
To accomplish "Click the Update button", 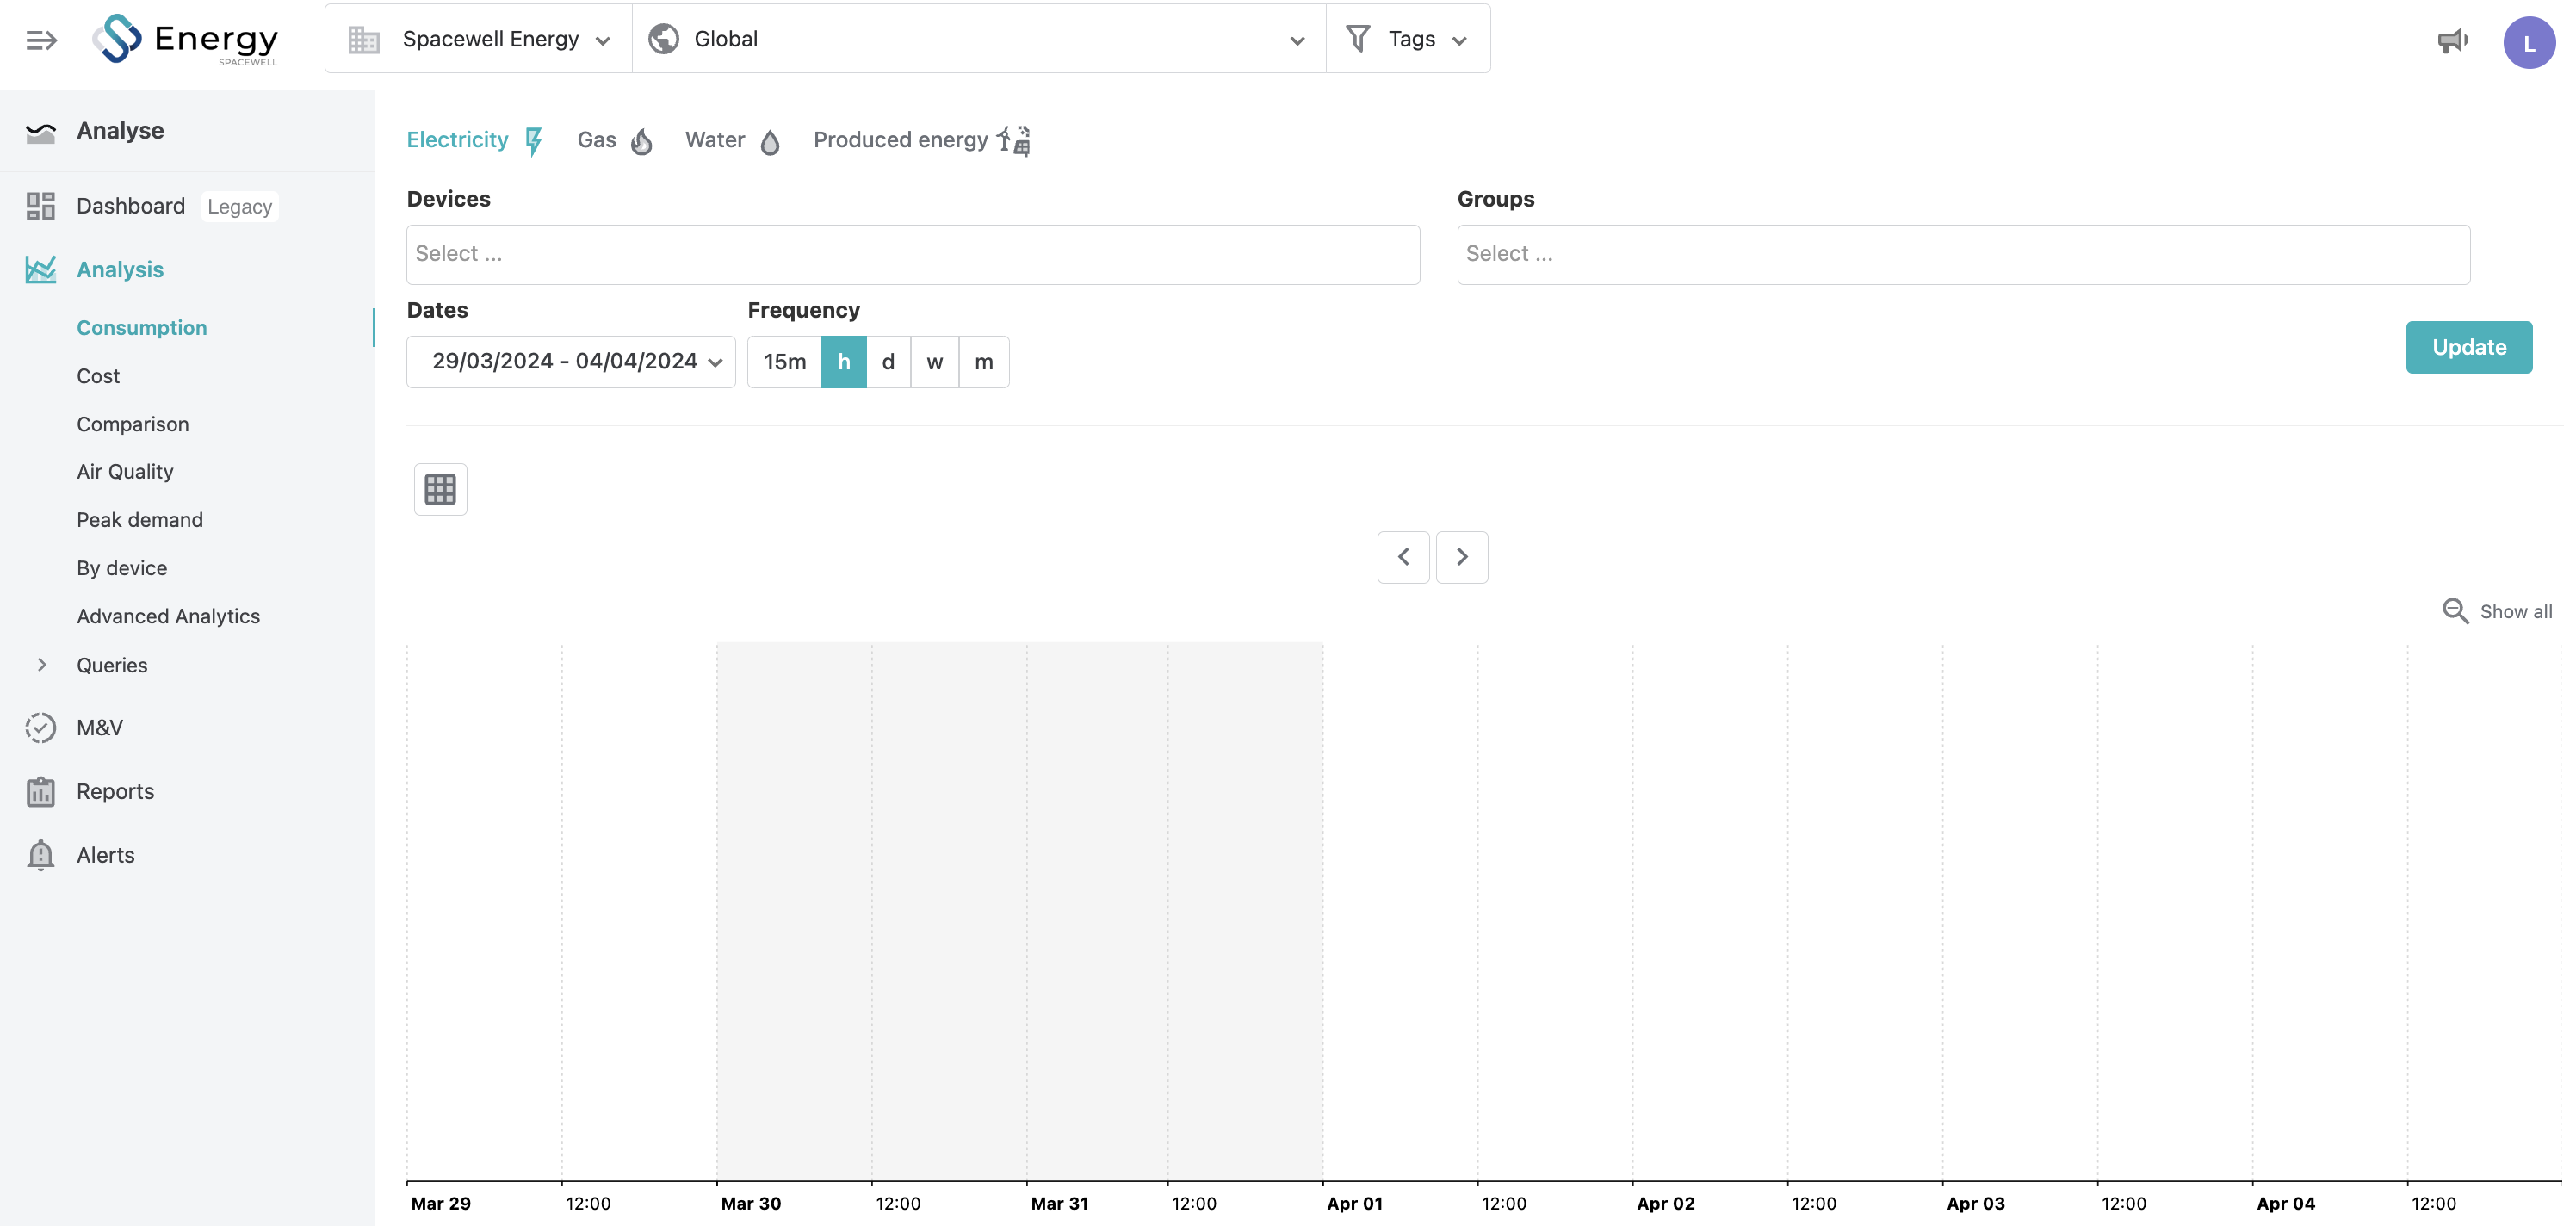I will click(x=2469, y=347).
